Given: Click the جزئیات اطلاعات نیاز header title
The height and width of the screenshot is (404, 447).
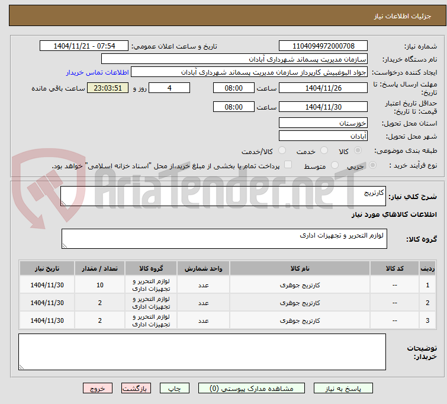Looking at the screenshot, I should point(402,16).
